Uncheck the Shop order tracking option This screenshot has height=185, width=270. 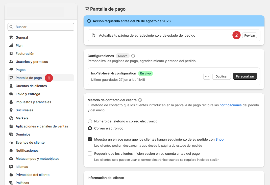(90, 139)
